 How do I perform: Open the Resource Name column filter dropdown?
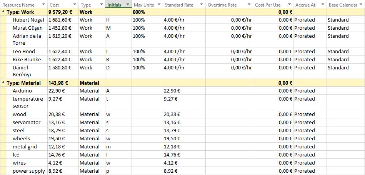(x=43, y=5)
